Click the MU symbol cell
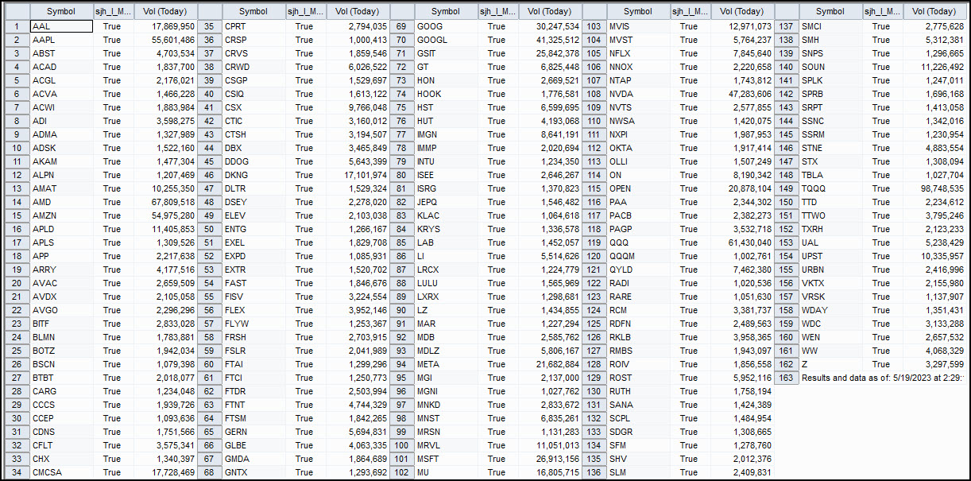This screenshot has height=481, width=971. point(446,472)
